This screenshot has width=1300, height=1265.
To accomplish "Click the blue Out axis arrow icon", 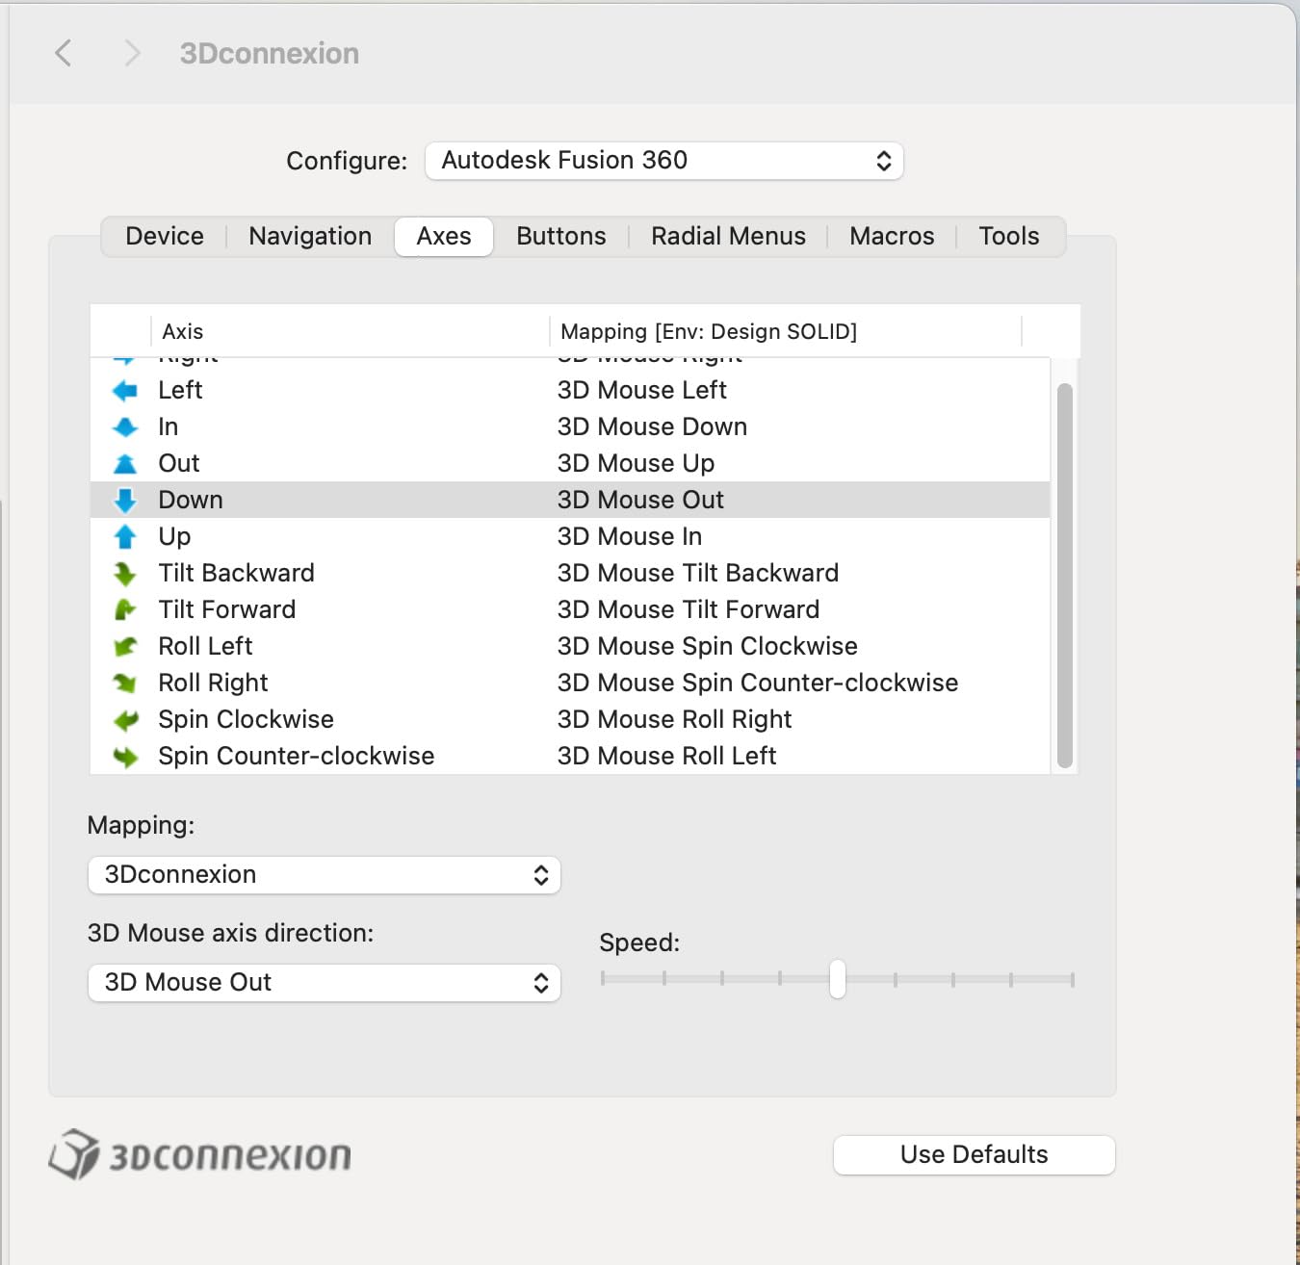I will point(125,464).
